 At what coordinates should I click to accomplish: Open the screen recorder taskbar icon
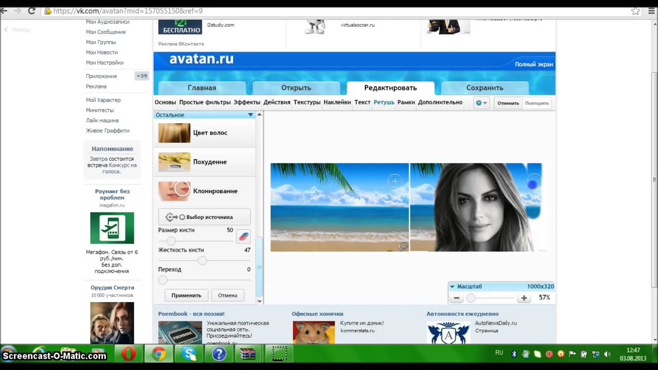(279, 354)
